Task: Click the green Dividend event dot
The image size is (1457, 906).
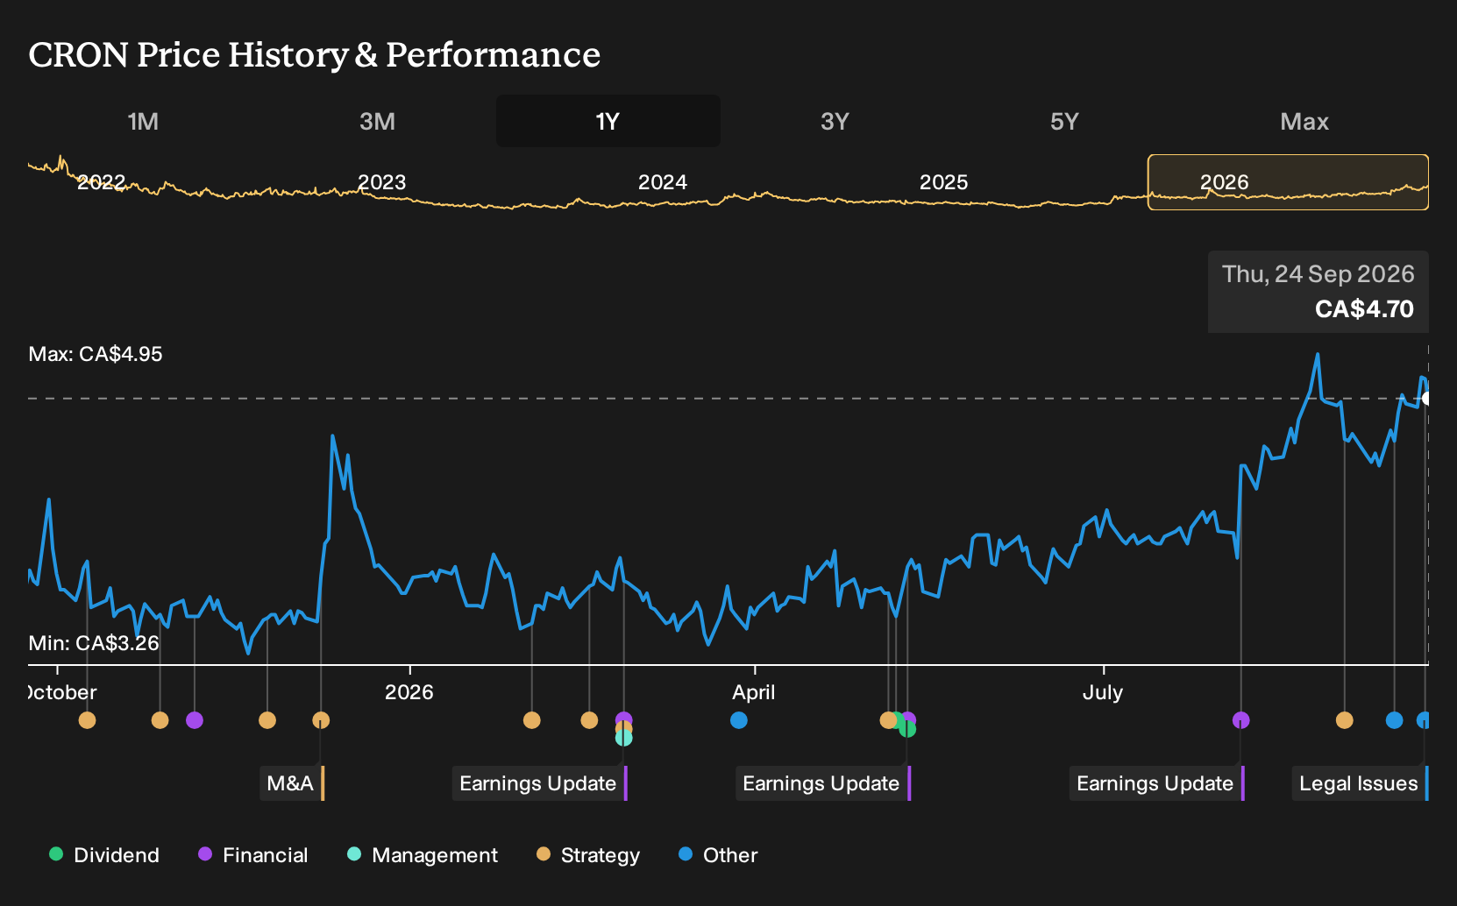Action: tap(907, 729)
